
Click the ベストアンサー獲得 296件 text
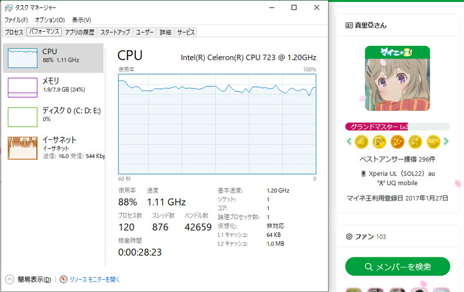(x=398, y=159)
